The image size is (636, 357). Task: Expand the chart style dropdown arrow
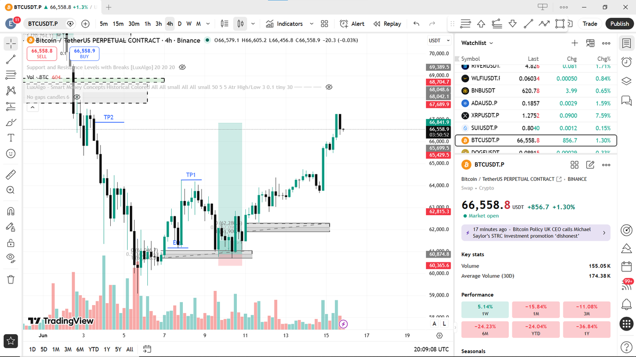[x=253, y=24]
